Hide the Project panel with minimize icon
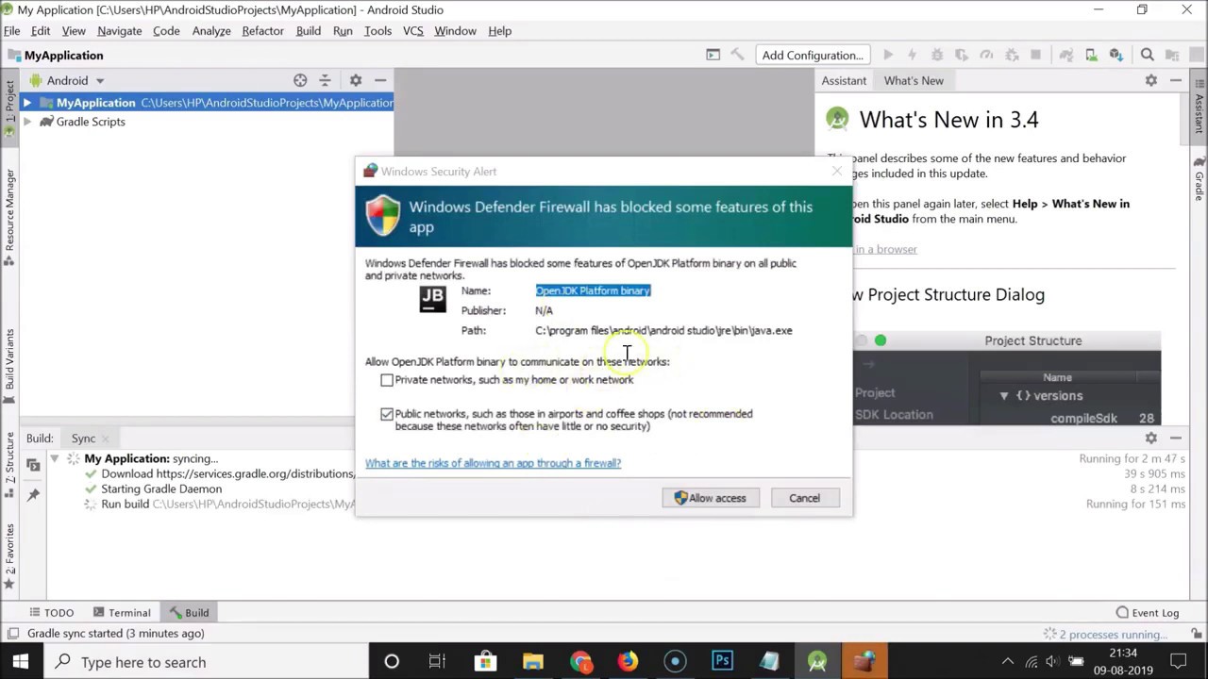This screenshot has width=1208, height=679. click(380, 80)
